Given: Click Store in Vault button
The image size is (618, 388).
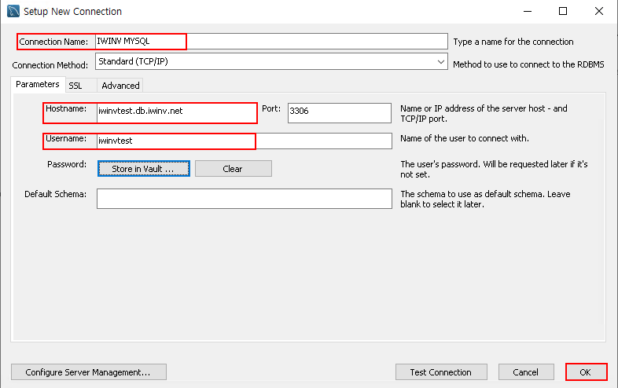Looking at the screenshot, I should (143, 169).
